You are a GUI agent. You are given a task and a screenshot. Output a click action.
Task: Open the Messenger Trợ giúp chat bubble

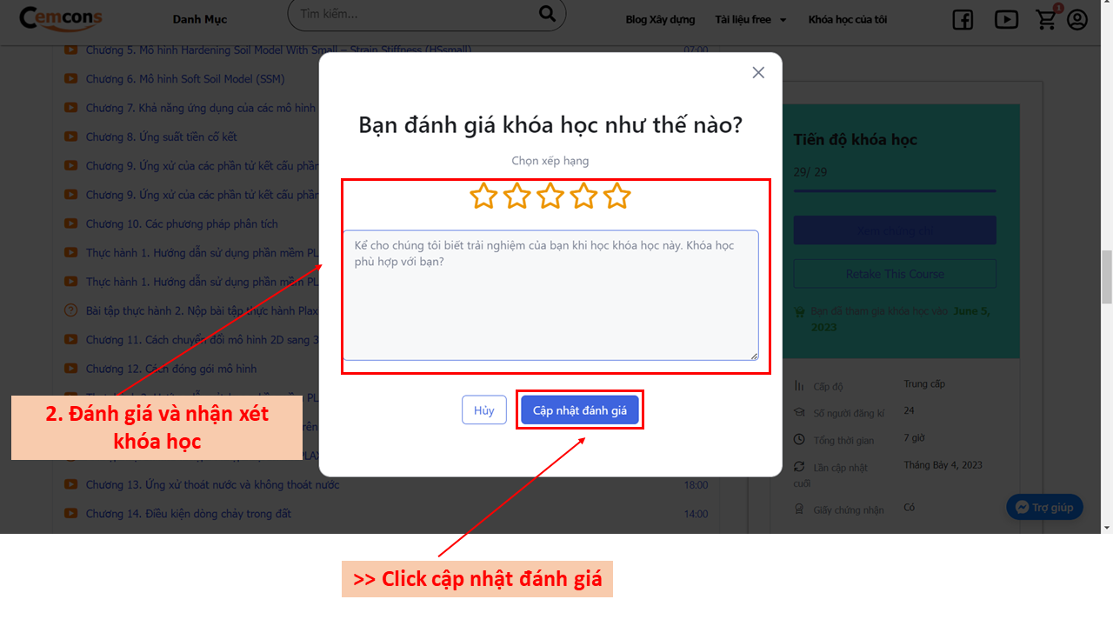[1044, 508]
